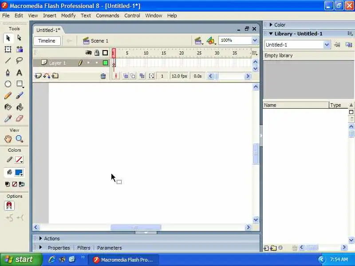Select the Pen tool
The height and width of the screenshot is (266, 355).
click(x=8, y=72)
